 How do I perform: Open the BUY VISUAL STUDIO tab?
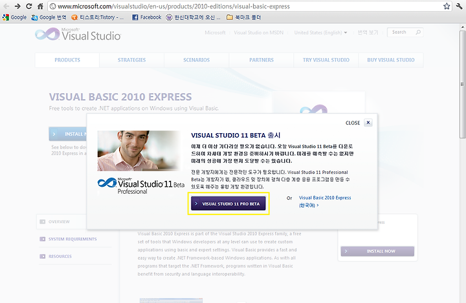pyautogui.click(x=391, y=60)
